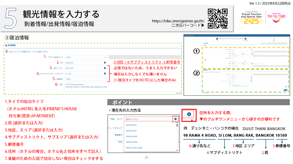Click the middle step circle in the overview screenshot
The height and width of the screenshot is (164, 293).
(x=245, y=39)
